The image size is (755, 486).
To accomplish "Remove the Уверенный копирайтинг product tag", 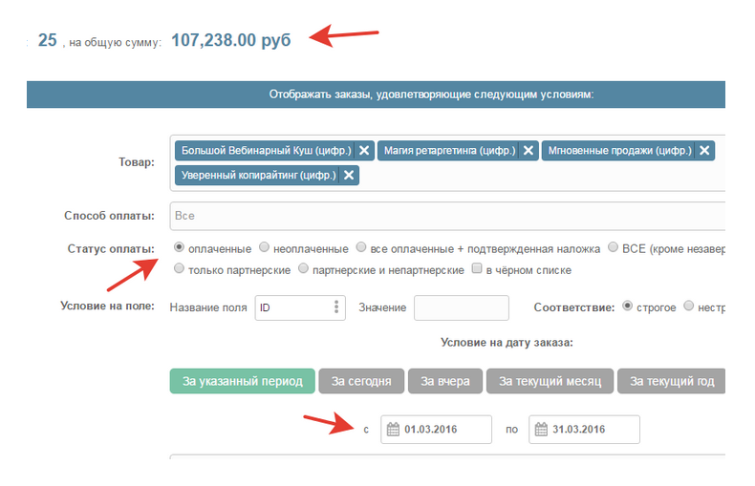I will pyautogui.click(x=349, y=175).
